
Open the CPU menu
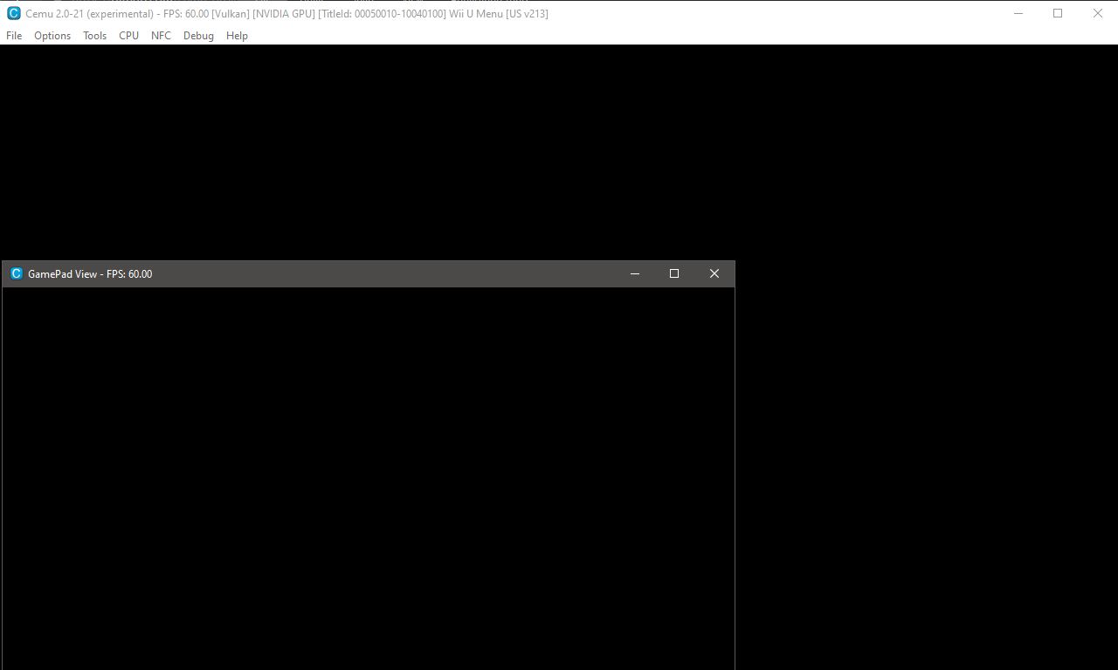[x=128, y=35]
